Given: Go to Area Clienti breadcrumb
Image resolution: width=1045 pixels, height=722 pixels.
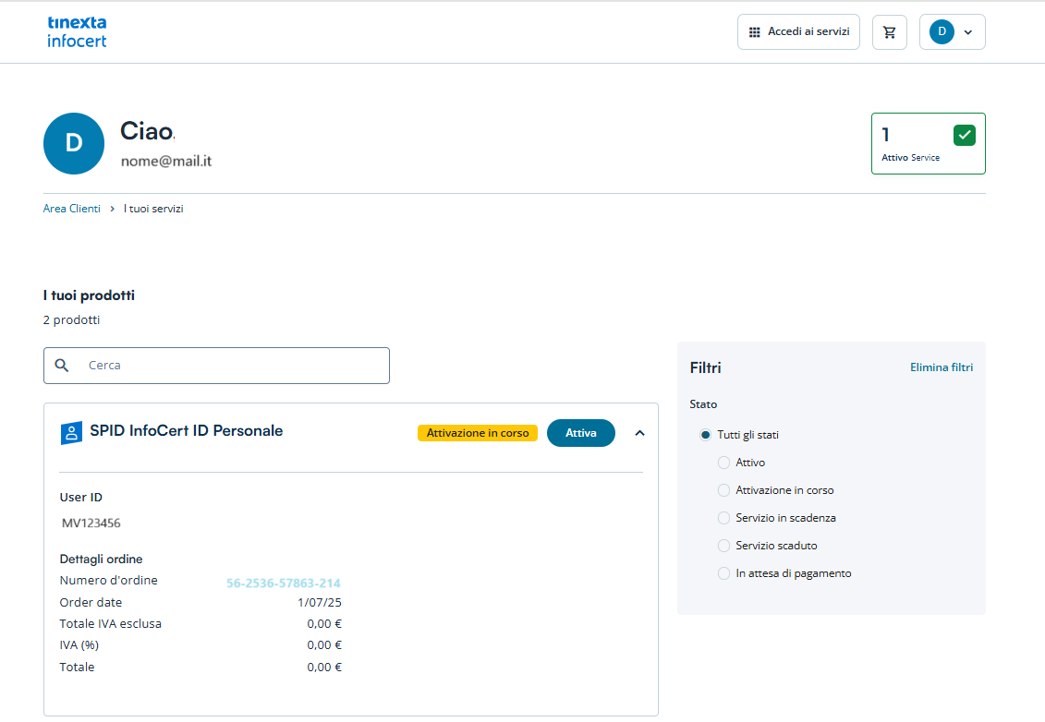Looking at the screenshot, I should click(72, 209).
